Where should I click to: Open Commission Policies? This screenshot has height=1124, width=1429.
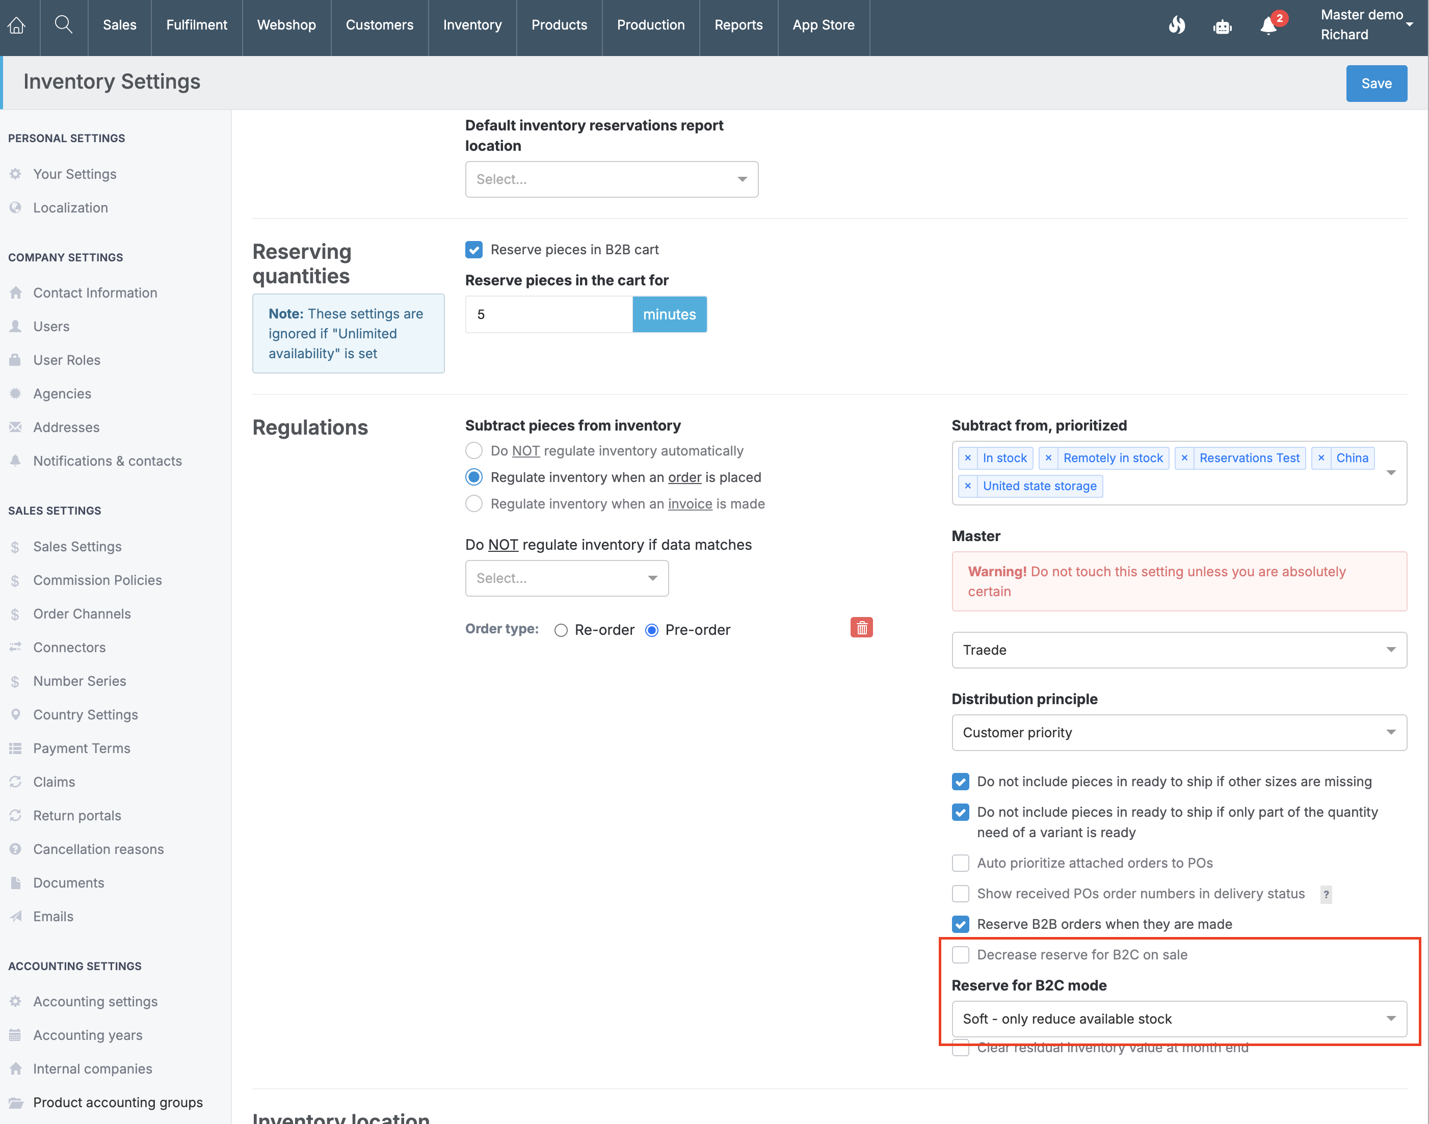pyautogui.click(x=97, y=580)
